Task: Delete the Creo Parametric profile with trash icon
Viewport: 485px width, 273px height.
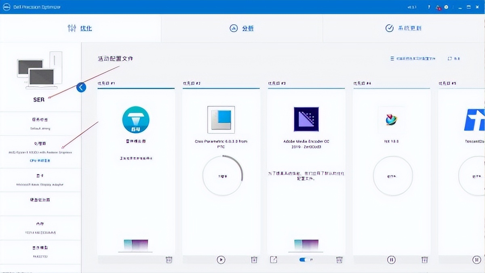Action: coord(254,260)
